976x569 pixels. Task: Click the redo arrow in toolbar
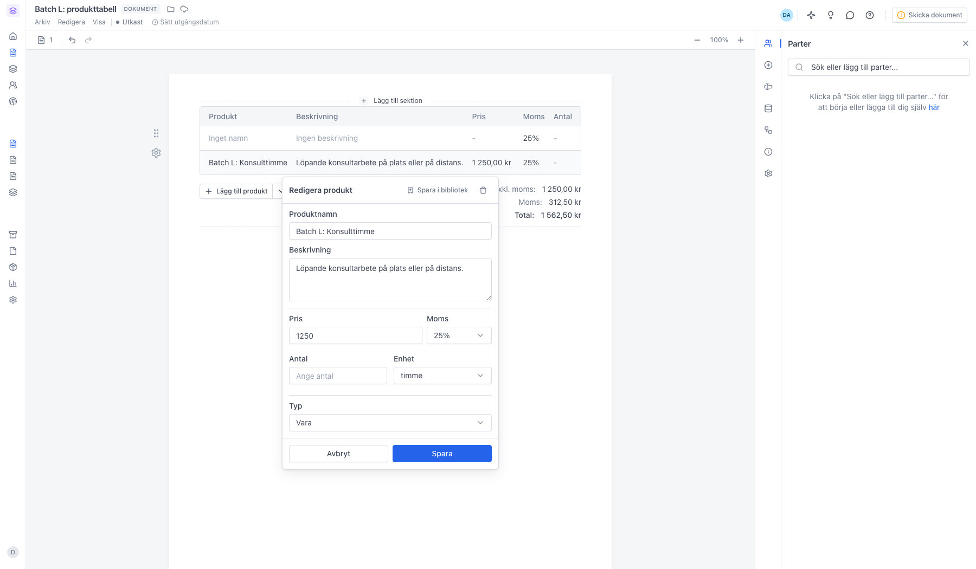[x=88, y=40]
